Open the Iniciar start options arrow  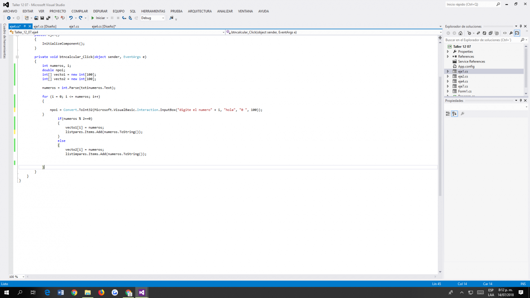point(107,18)
